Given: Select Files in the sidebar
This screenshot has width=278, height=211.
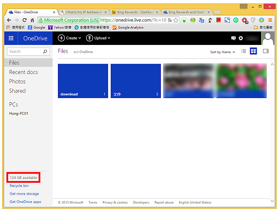Looking at the screenshot, I should pyautogui.click(x=28, y=62).
